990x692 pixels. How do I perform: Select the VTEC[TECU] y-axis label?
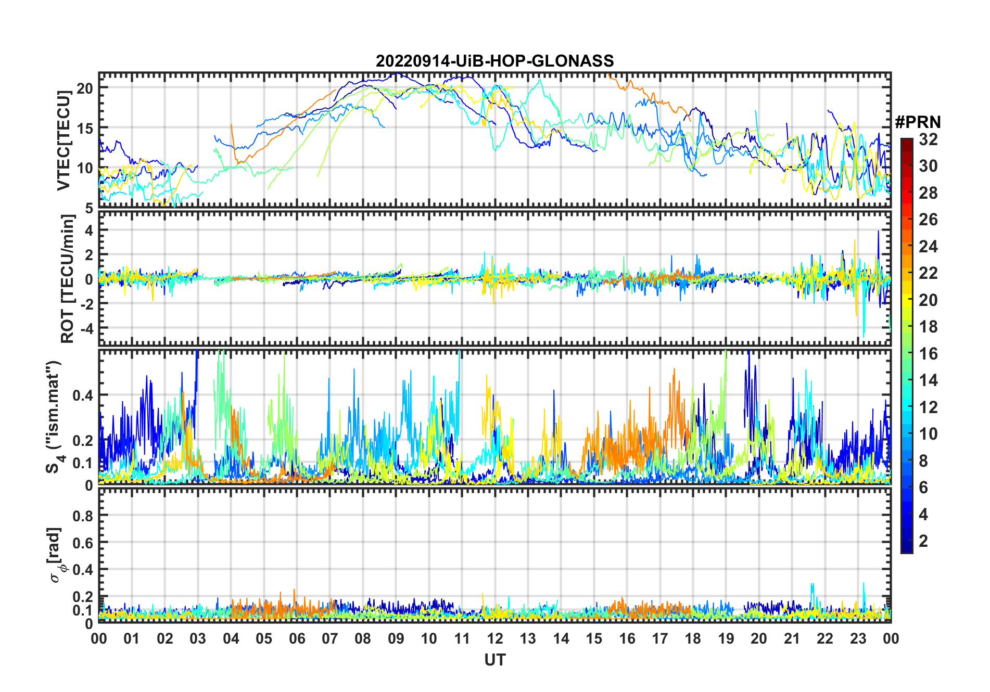click(64, 140)
